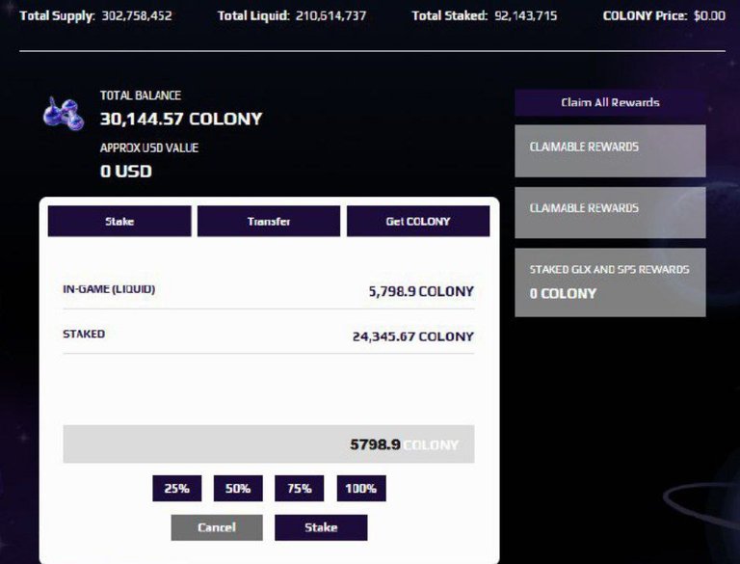Image resolution: width=740 pixels, height=564 pixels.
Task: Switch to the Transfer tab
Action: click(x=269, y=221)
